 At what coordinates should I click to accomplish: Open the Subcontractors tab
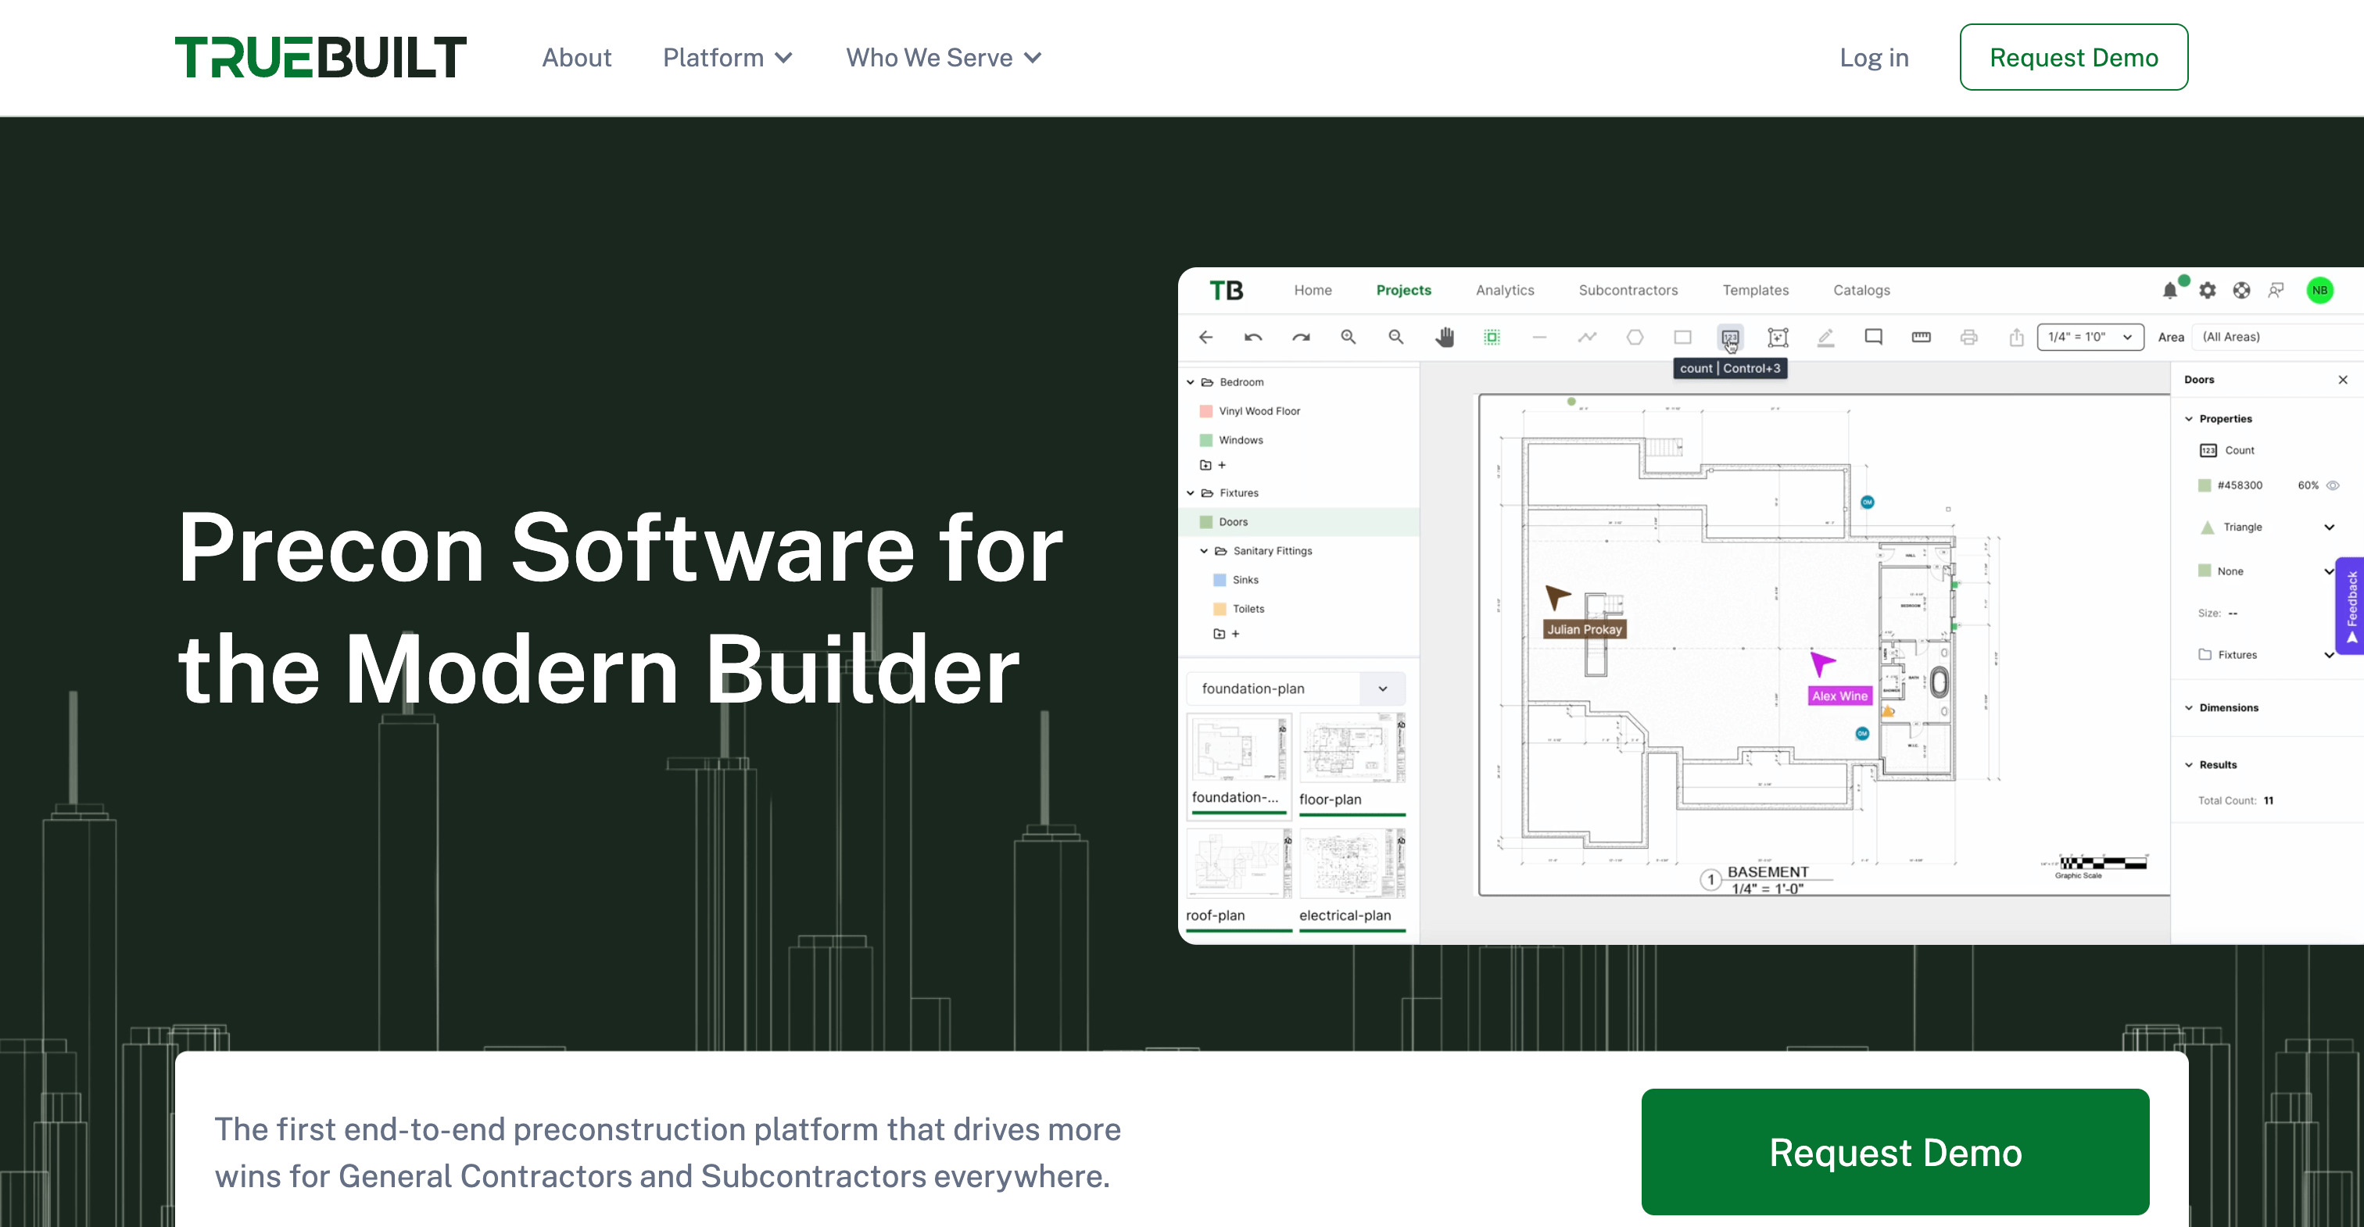(x=1628, y=290)
